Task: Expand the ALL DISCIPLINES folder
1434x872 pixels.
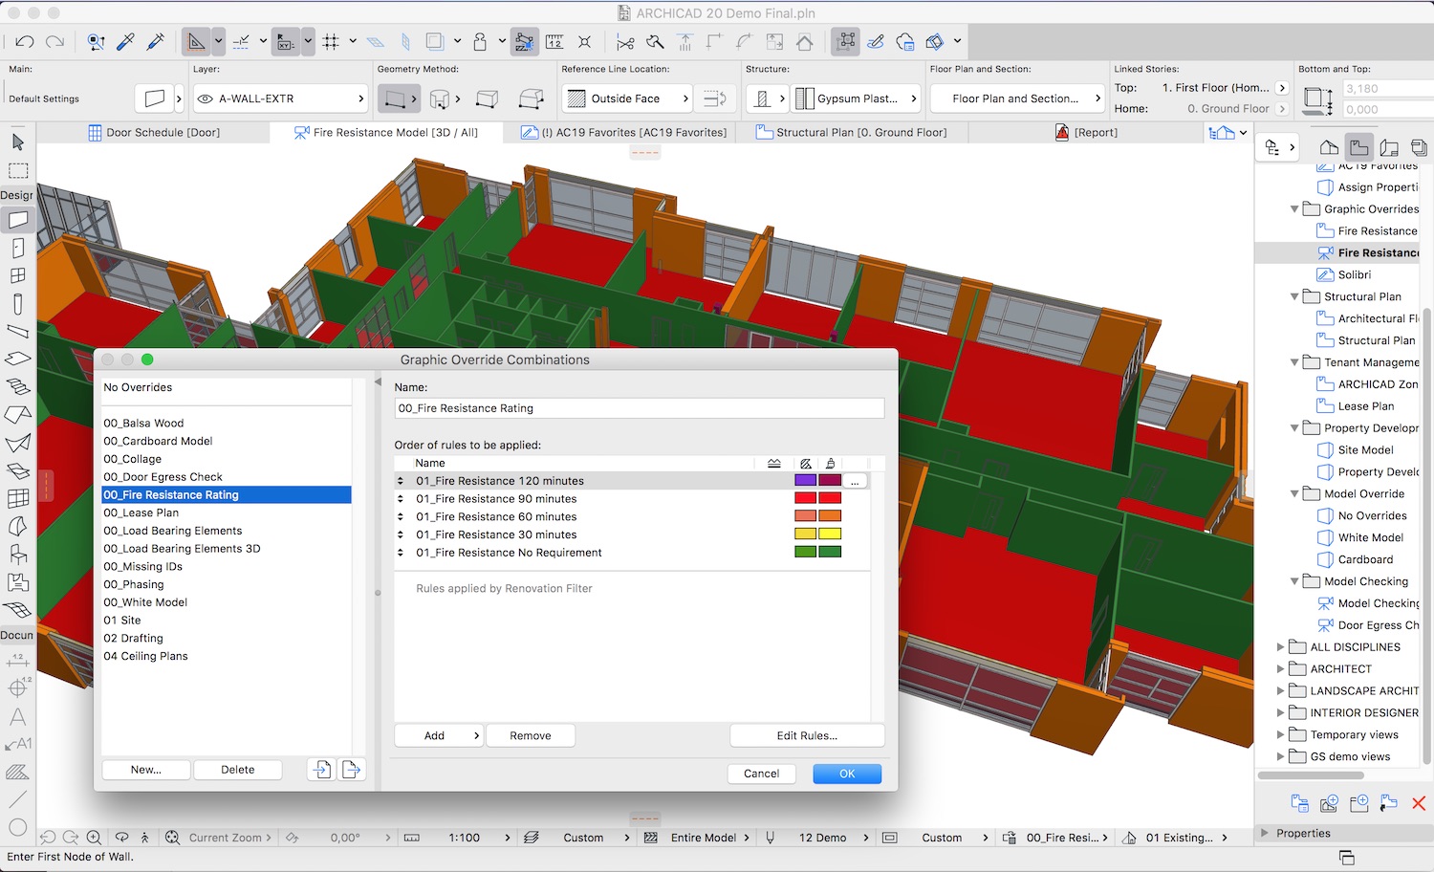Action: coord(1281,647)
